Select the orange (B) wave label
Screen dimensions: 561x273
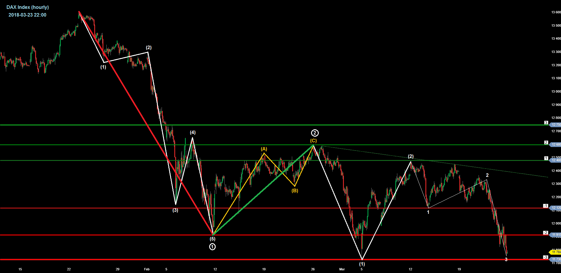(x=295, y=191)
